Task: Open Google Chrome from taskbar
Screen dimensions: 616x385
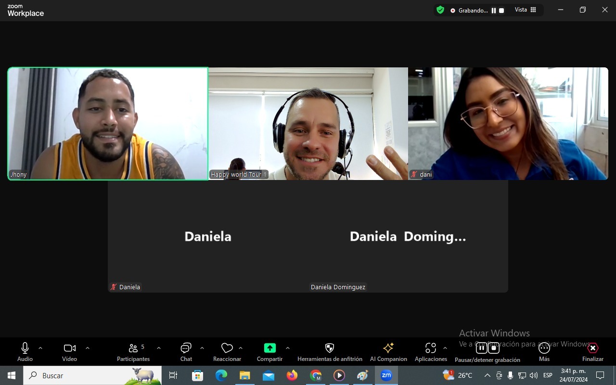Action: click(315, 375)
